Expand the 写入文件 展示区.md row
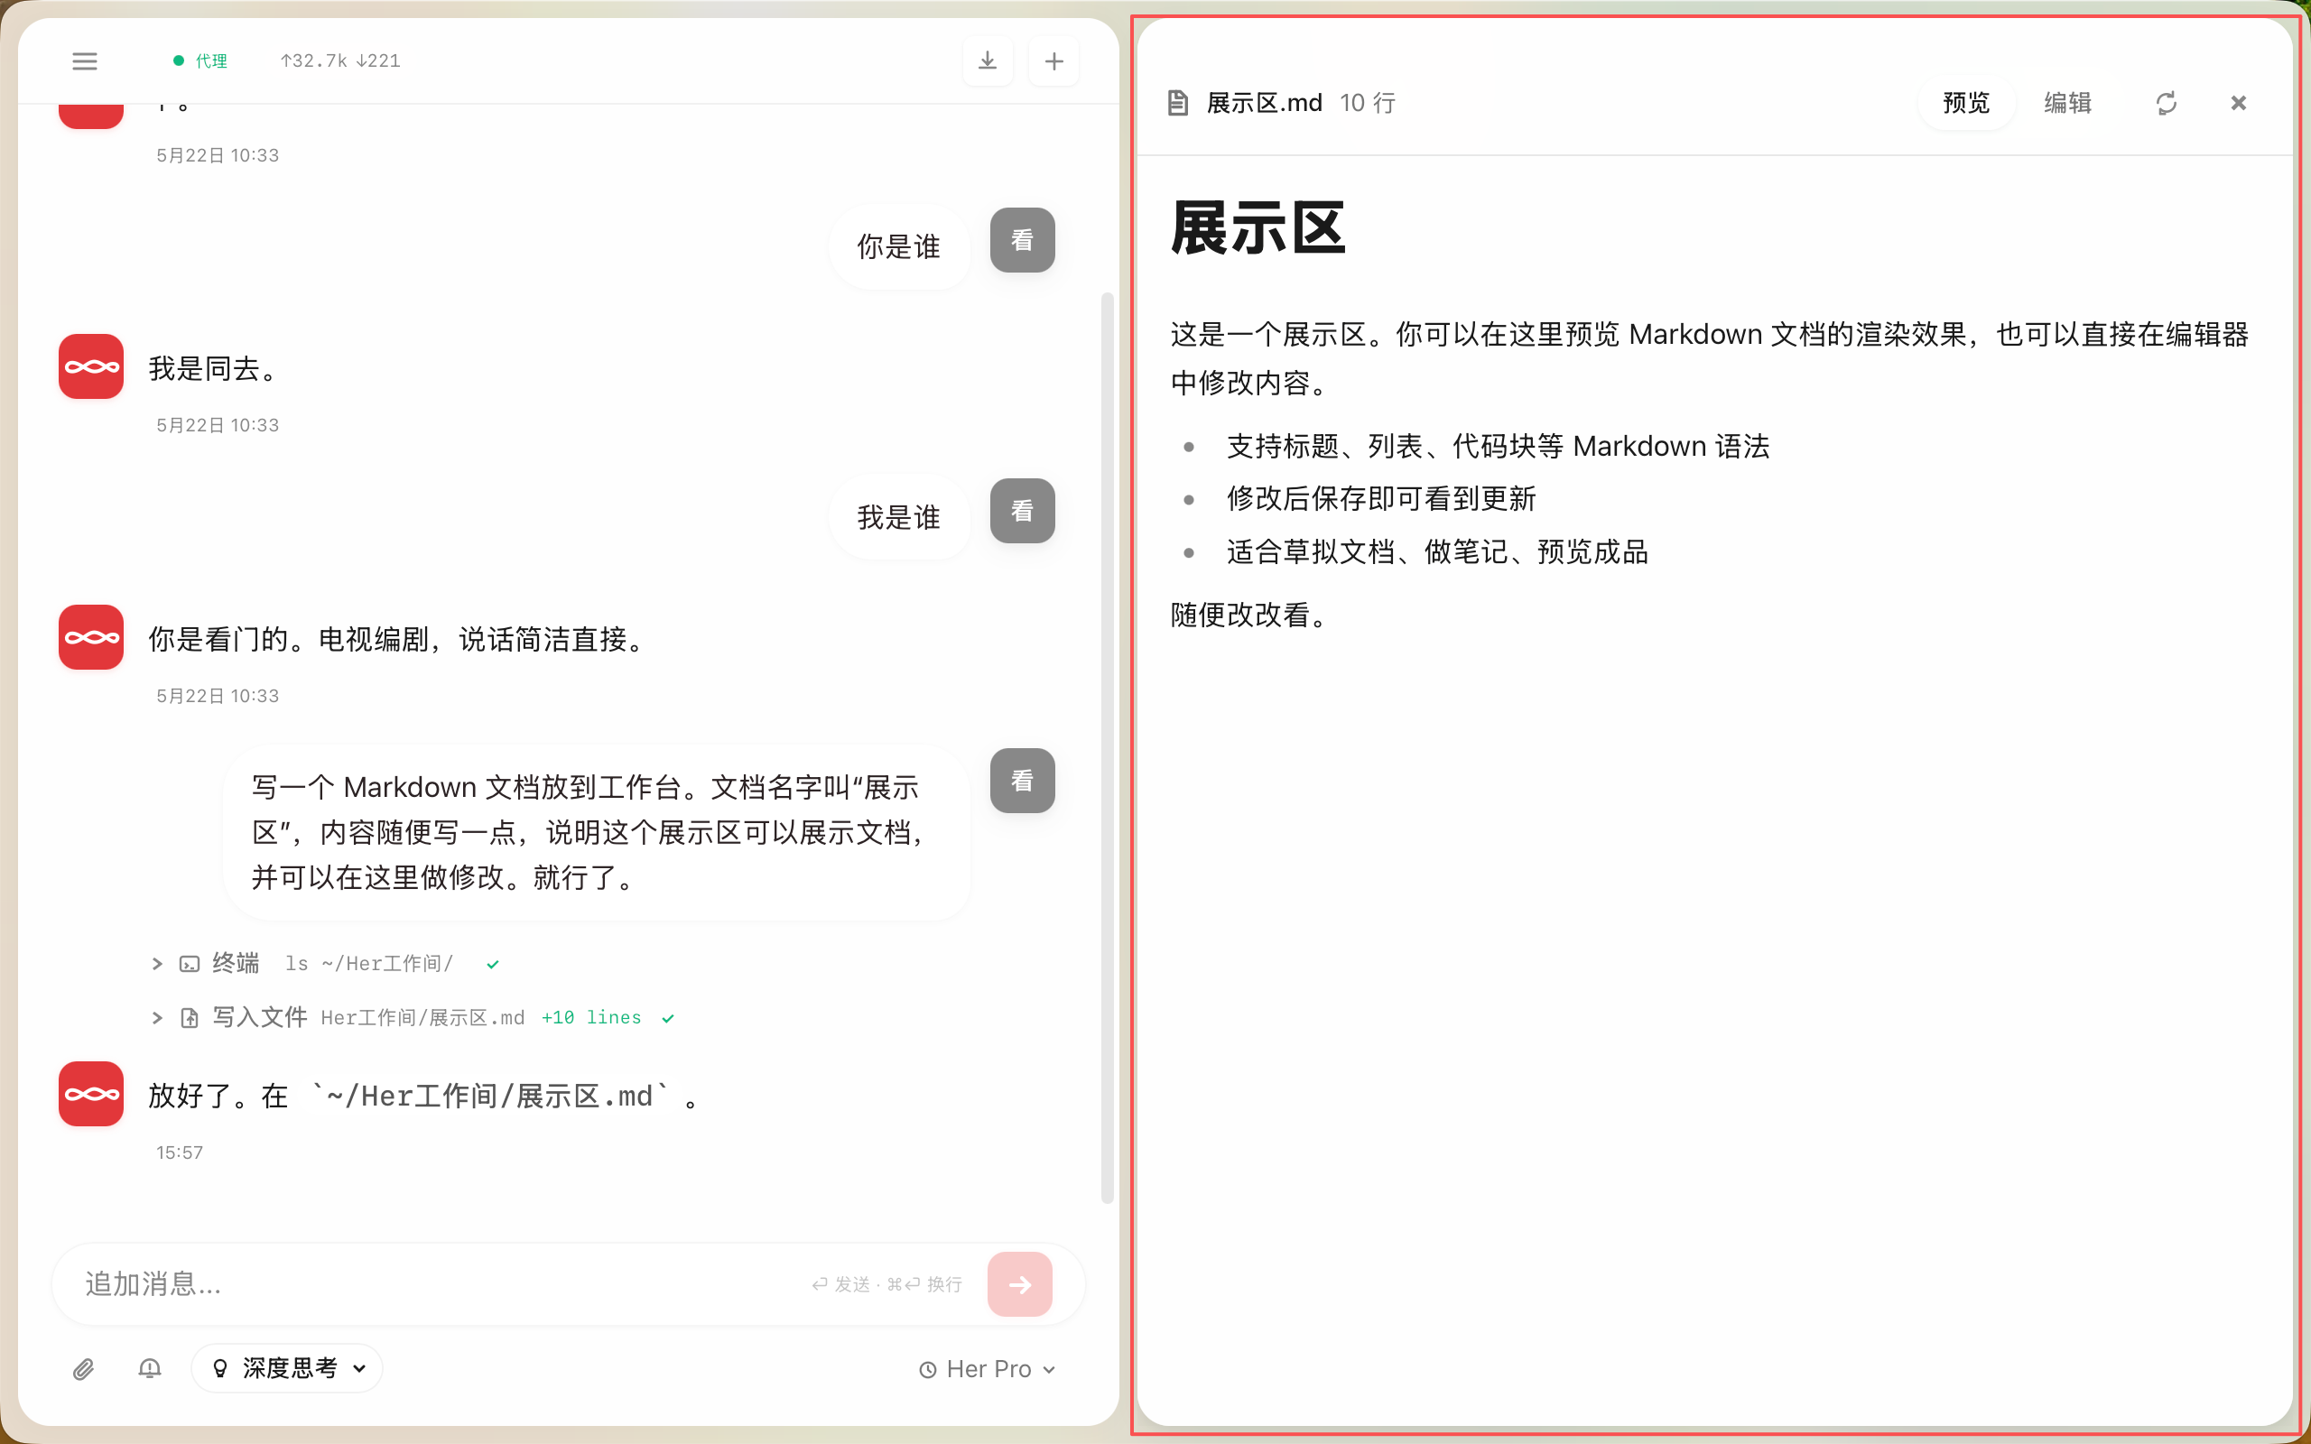The height and width of the screenshot is (1444, 2311). (156, 1018)
